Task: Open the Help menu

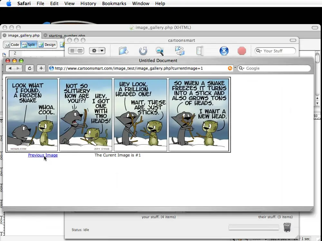Action: [x=160, y=4]
